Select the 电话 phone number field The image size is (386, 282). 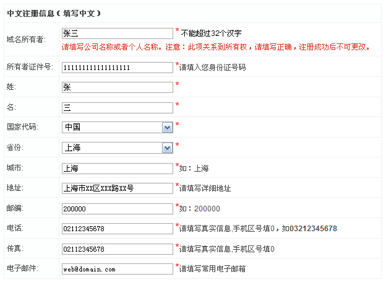coord(117,229)
